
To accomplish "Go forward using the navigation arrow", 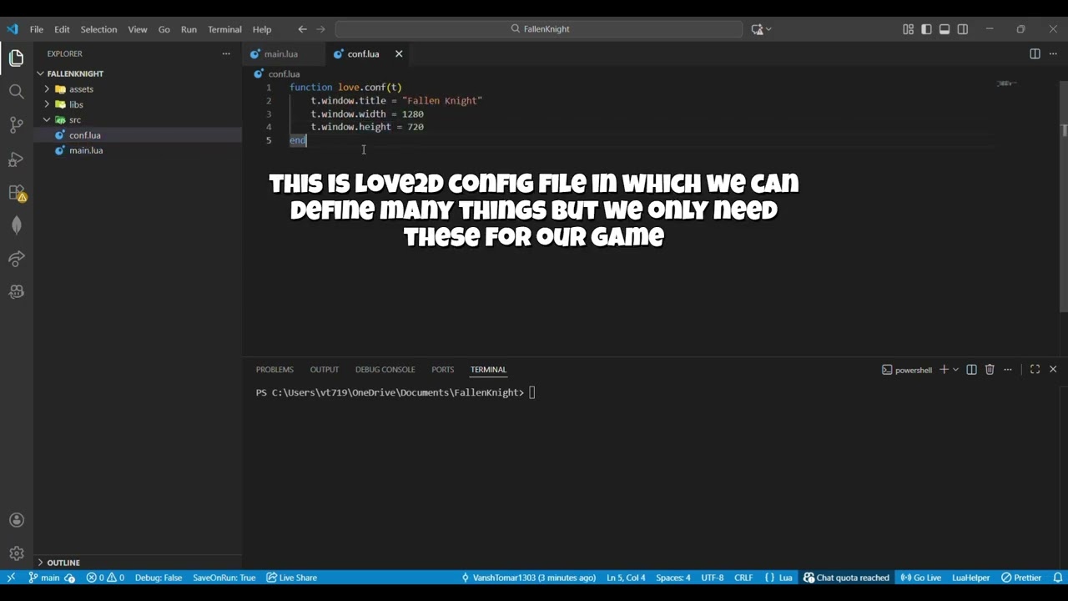I will 320,29.
